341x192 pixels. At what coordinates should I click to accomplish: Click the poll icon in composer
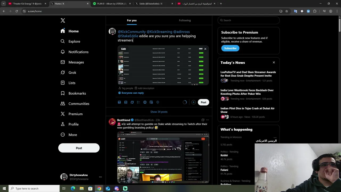click(x=139, y=102)
